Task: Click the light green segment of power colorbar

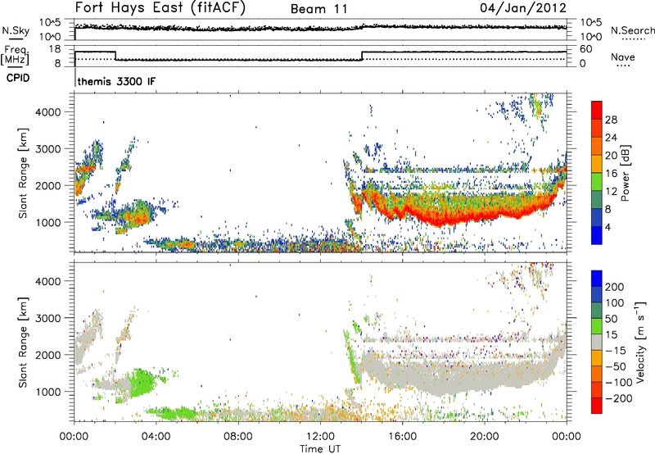Action: click(x=597, y=182)
